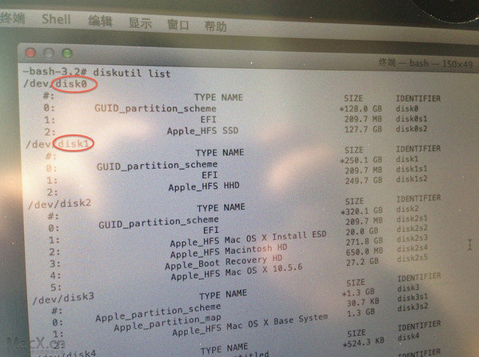Viewport: 479px width, 357px height.
Task: Click the Mac OS X Base System entry
Action: [x=277, y=322]
